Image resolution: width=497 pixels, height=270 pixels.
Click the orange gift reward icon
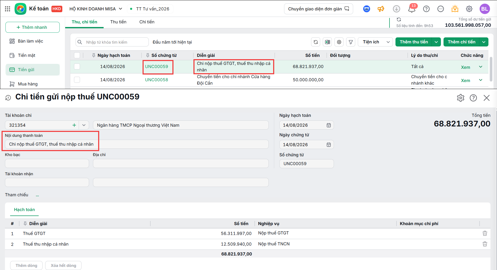click(455, 9)
